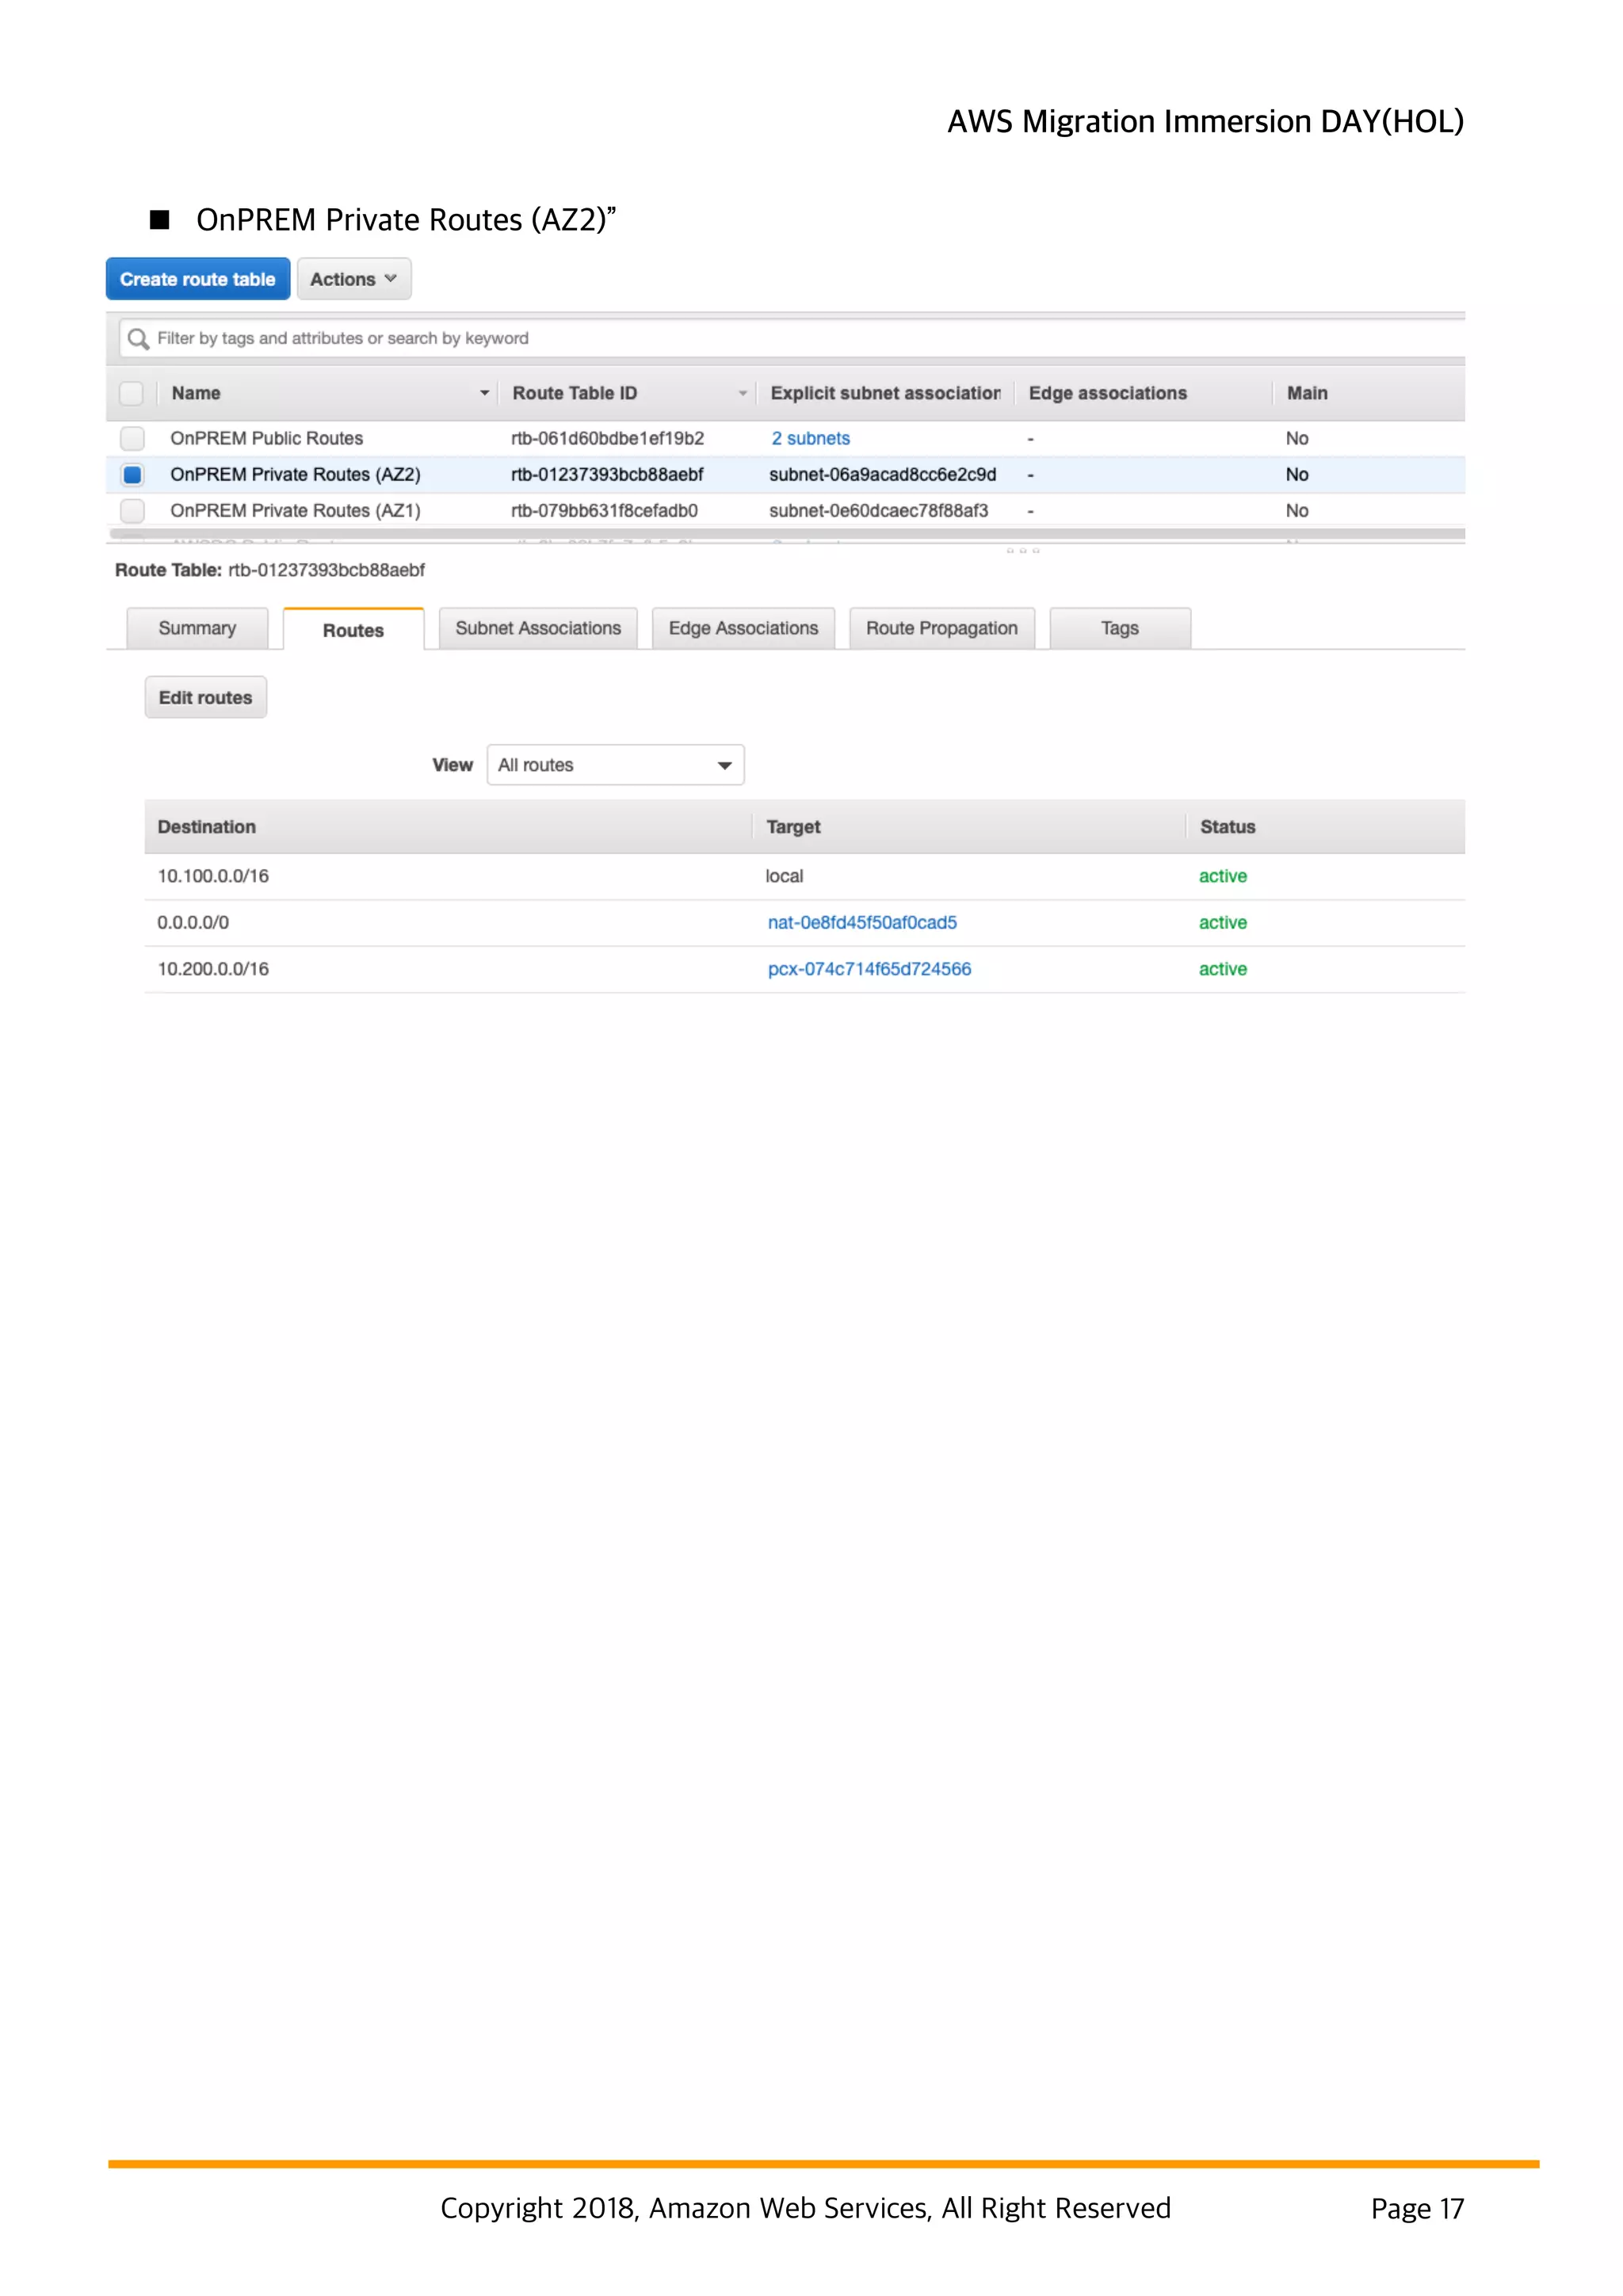Check the OnPREM Private Routes (AZ1) checkbox

click(132, 510)
